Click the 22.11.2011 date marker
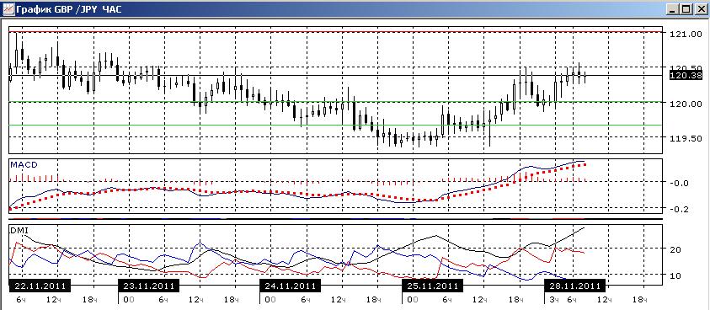Screen dimensions: 710x310 [40, 286]
